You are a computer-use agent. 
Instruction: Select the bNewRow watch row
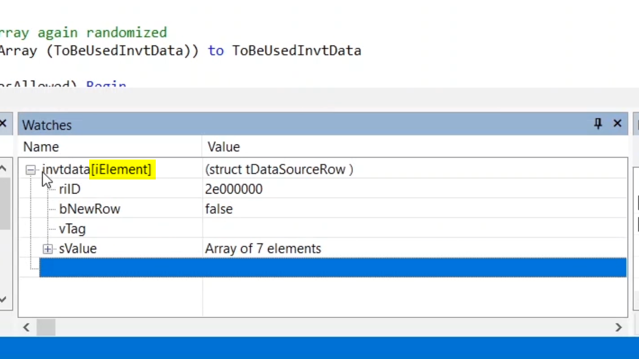89,209
